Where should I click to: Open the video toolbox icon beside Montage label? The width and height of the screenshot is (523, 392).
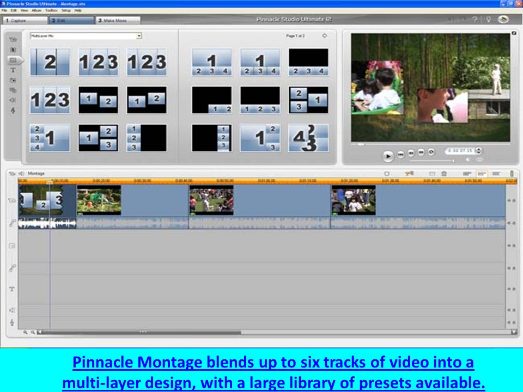(x=12, y=174)
